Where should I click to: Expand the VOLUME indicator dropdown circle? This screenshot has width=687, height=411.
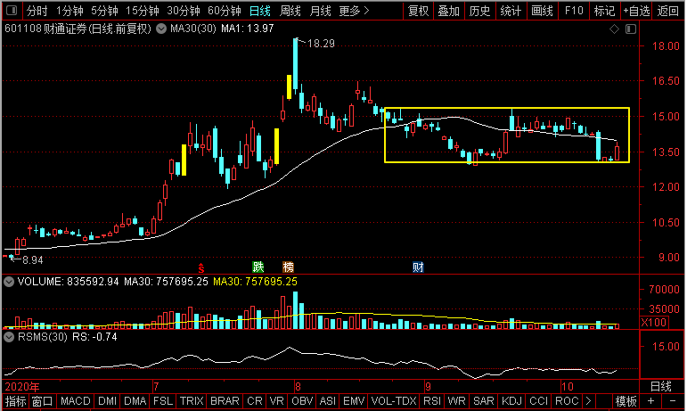tap(9, 282)
